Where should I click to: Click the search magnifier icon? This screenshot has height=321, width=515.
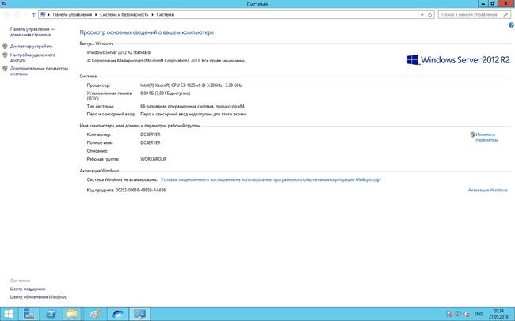505,15
